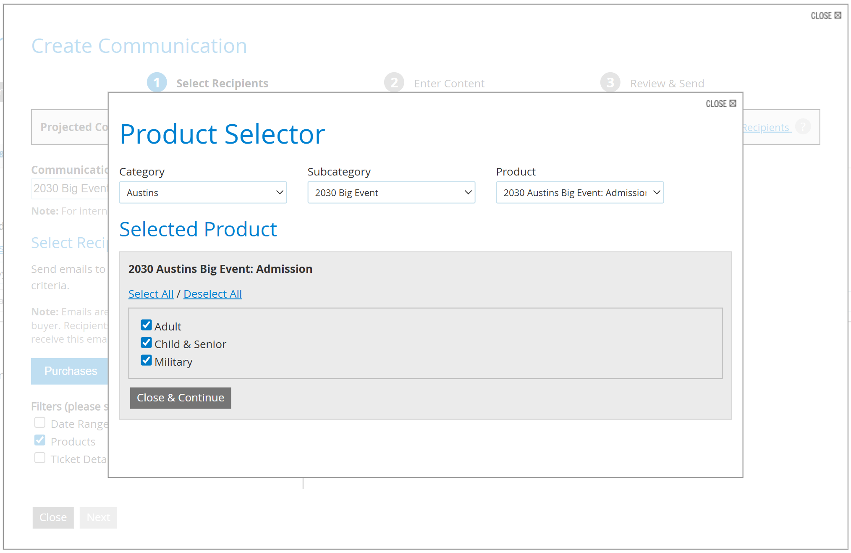Select the Enter Content step
851x553 pixels.
pyautogui.click(x=449, y=84)
